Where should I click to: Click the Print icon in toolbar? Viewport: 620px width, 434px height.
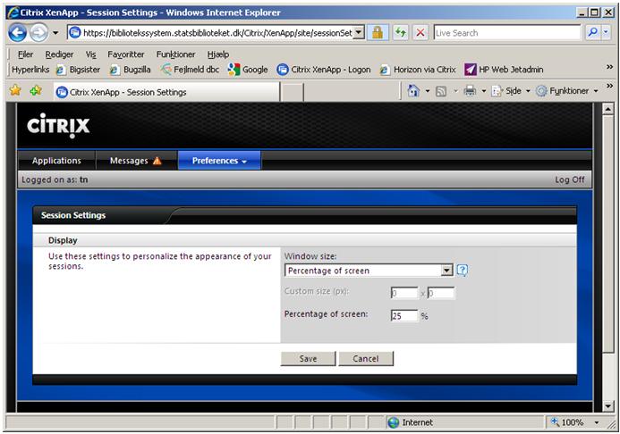(x=470, y=91)
